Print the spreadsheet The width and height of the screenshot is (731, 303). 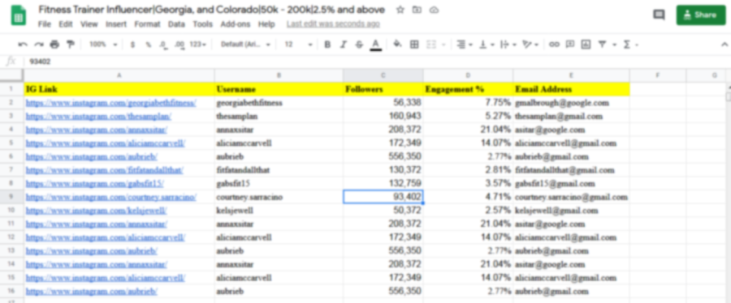54,45
